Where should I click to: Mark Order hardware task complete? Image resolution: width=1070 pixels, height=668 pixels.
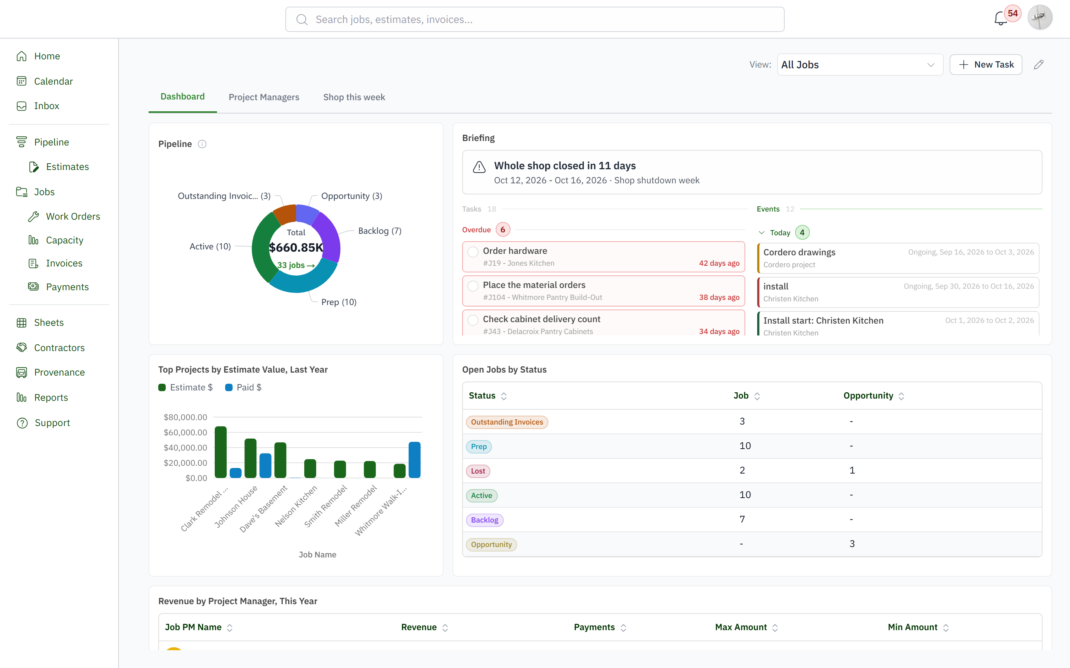pos(473,252)
